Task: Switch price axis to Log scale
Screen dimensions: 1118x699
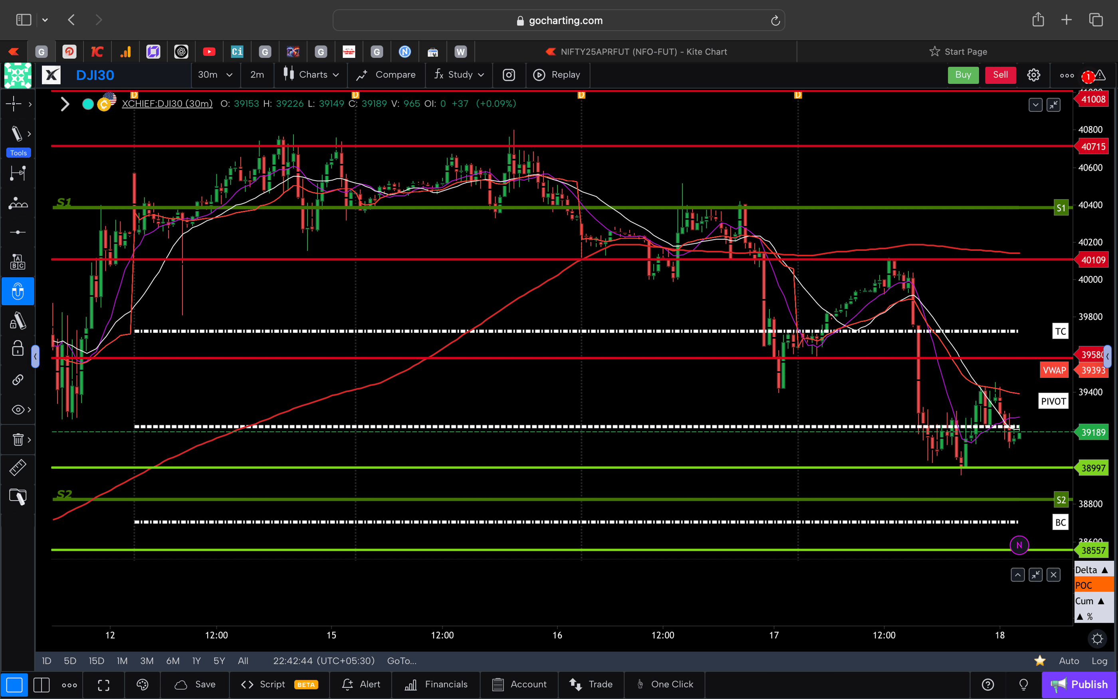Action: tap(1100, 661)
